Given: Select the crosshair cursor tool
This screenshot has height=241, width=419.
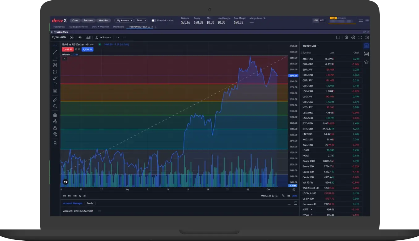Looking at the screenshot, I should pyautogui.click(x=55, y=45).
